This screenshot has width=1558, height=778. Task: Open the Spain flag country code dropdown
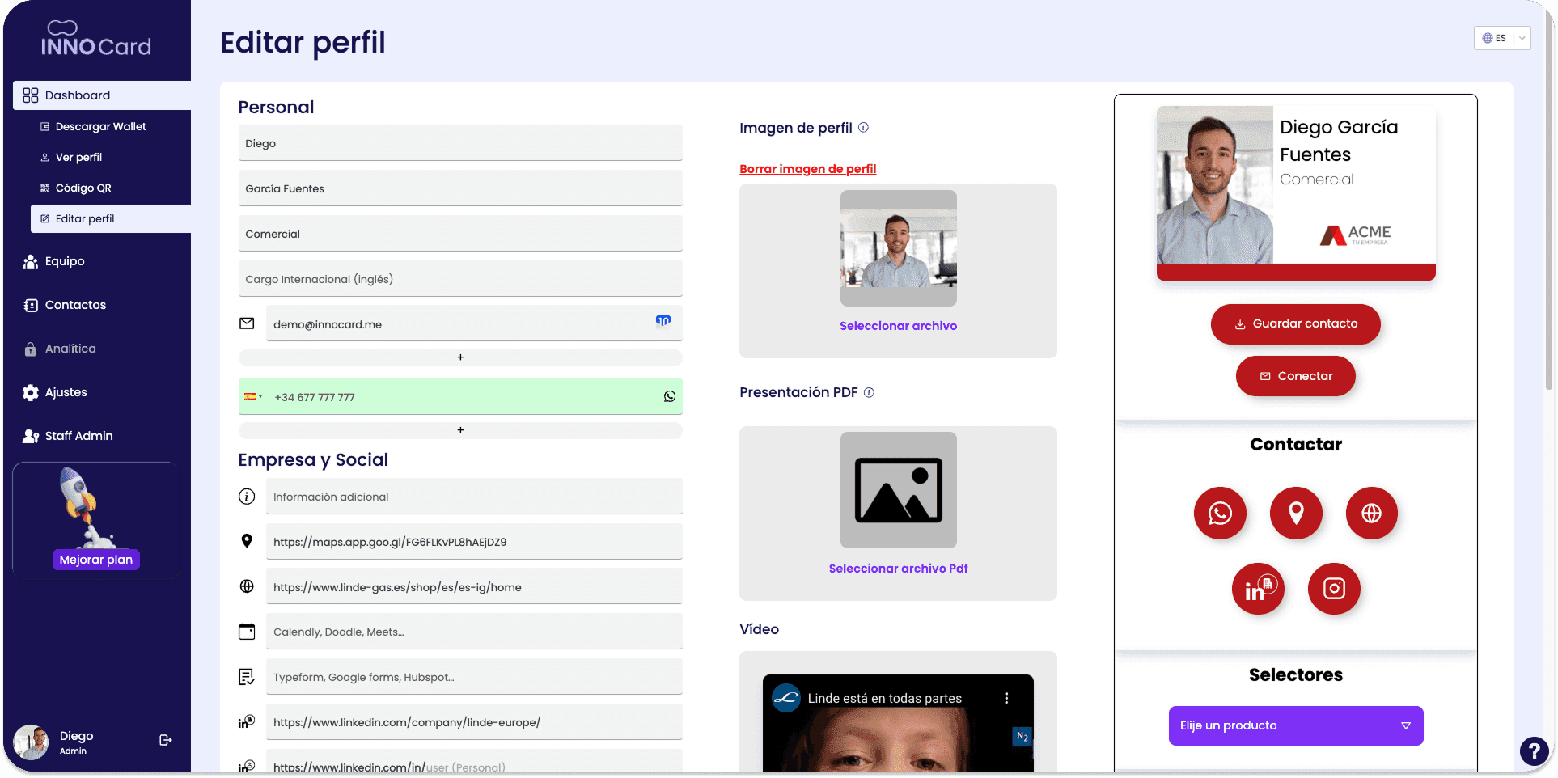(x=253, y=397)
